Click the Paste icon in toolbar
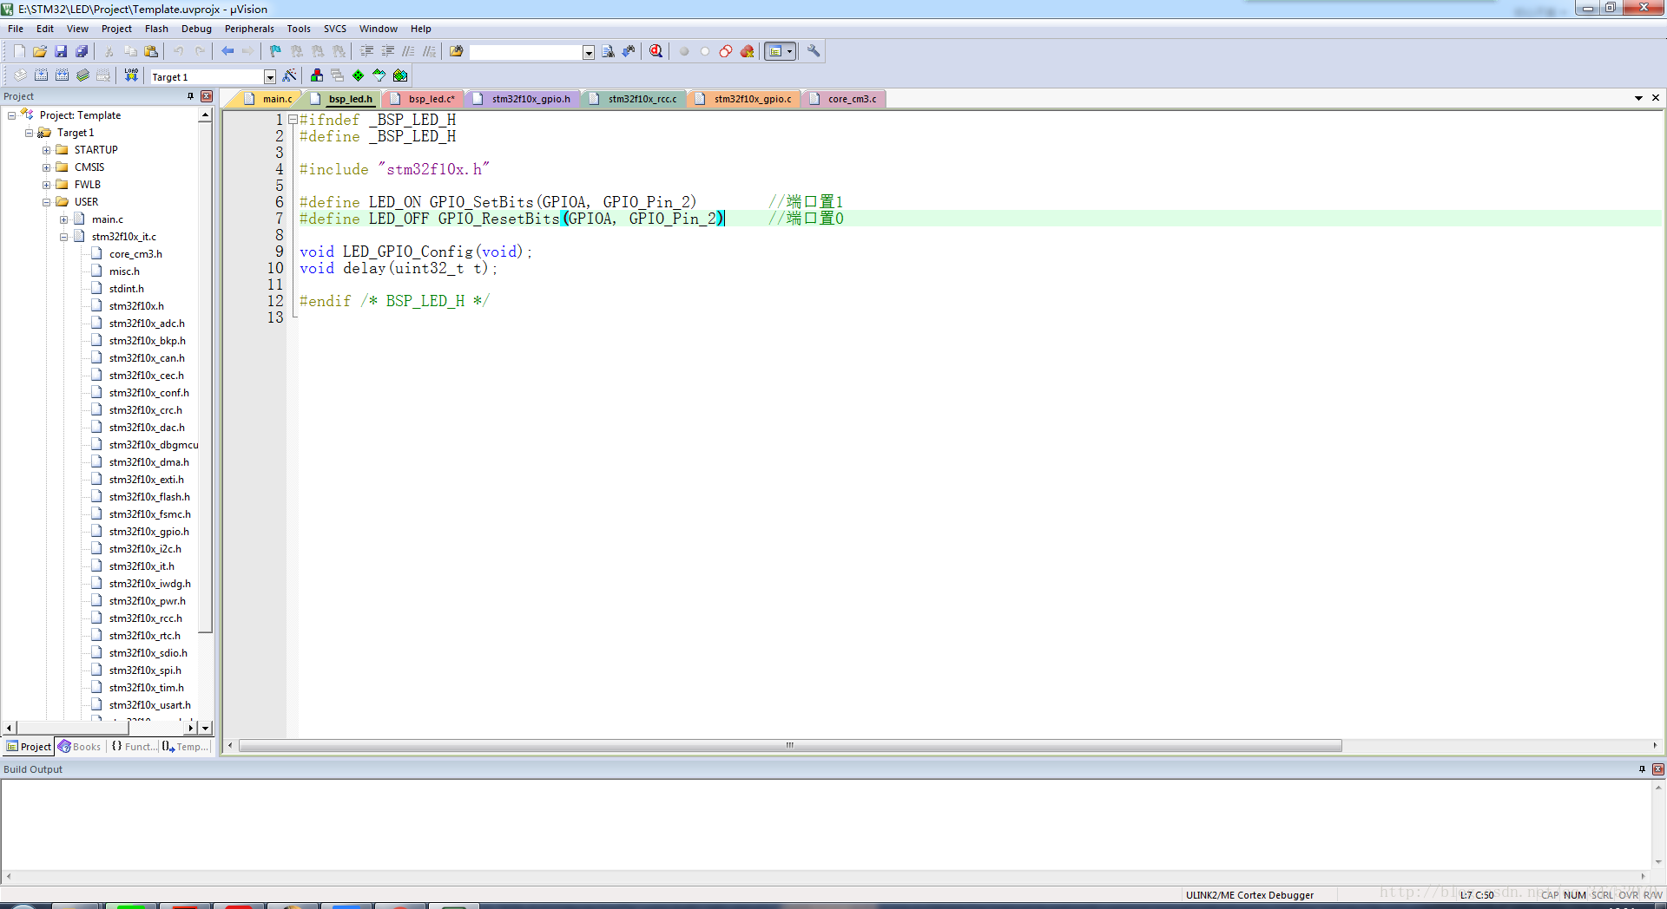Image resolution: width=1667 pixels, height=909 pixels. [x=151, y=51]
